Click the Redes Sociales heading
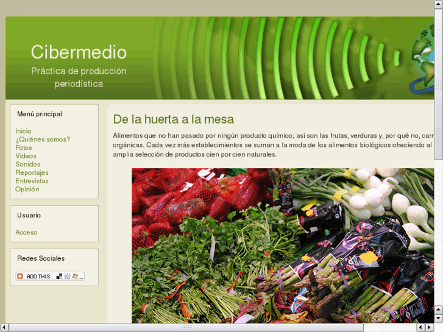 (x=41, y=258)
